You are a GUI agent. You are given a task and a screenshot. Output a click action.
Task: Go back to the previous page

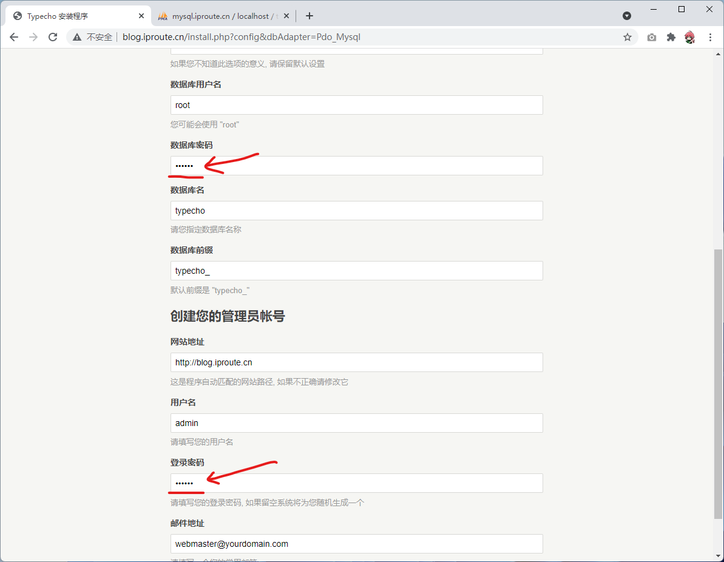14,37
